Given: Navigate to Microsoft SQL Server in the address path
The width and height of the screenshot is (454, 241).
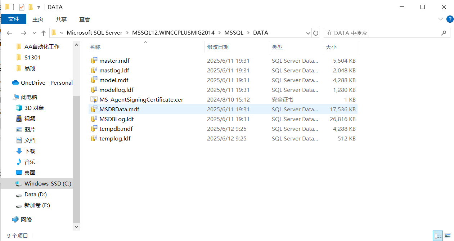Looking at the screenshot, I should 95,33.
